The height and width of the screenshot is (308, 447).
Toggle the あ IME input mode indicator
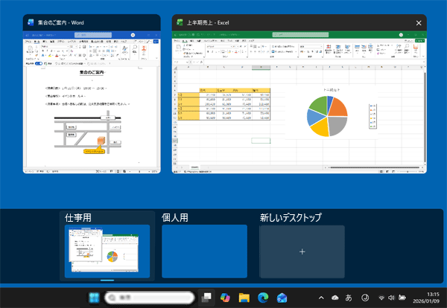click(x=349, y=298)
